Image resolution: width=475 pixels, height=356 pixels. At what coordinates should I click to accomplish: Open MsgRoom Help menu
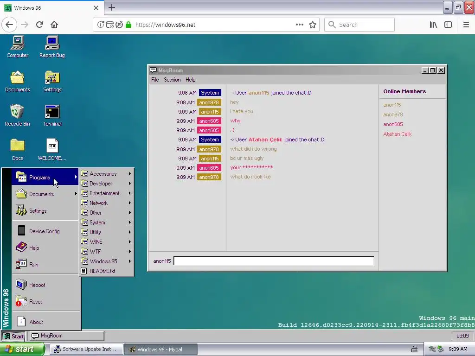(190, 80)
